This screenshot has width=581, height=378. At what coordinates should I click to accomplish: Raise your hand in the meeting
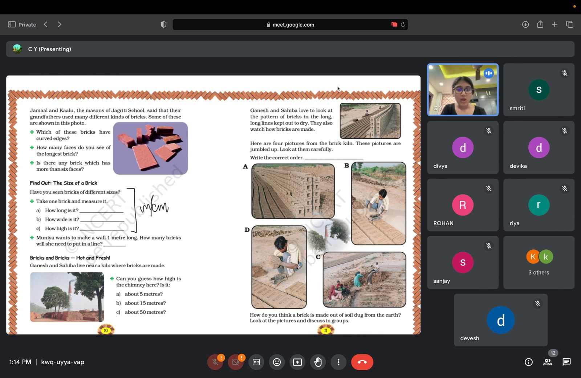[318, 362]
